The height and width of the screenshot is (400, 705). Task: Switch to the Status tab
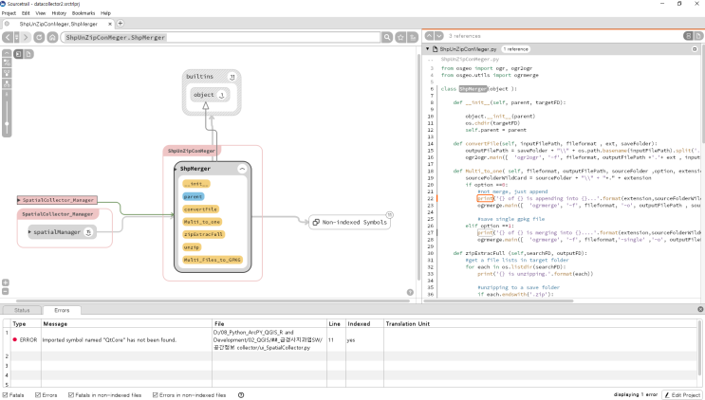tap(22, 310)
